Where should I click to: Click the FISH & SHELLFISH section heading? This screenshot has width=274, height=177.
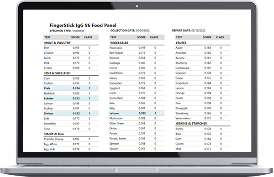click(x=58, y=73)
